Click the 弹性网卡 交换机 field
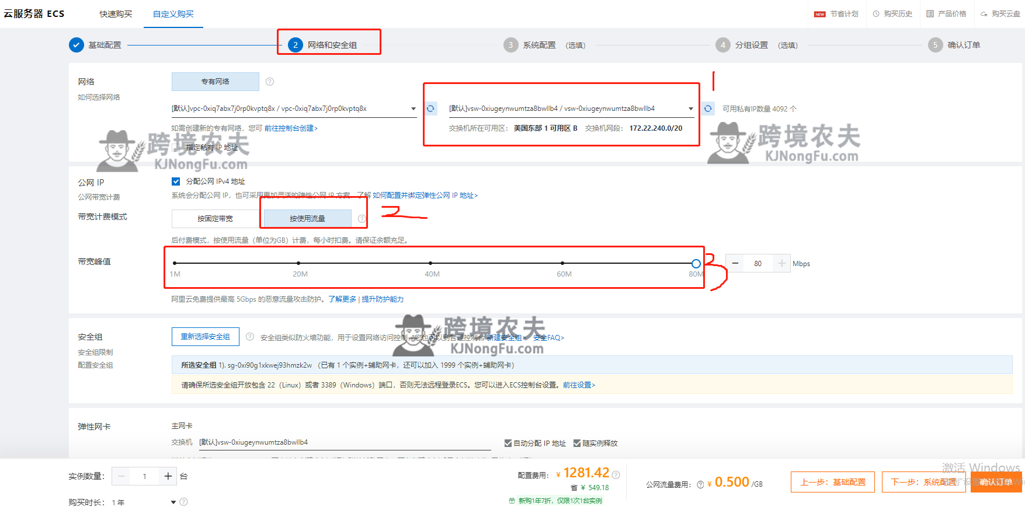 click(x=345, y=442)
